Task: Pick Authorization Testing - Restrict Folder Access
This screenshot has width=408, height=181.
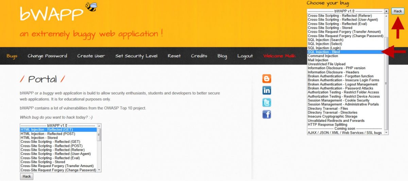Action: [x=345, y=92]
